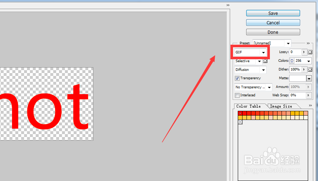Click the preview image showing red text

point(46,104)
